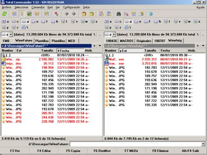
Task: Click the unpack files box icon
Action: click(91, 14)
